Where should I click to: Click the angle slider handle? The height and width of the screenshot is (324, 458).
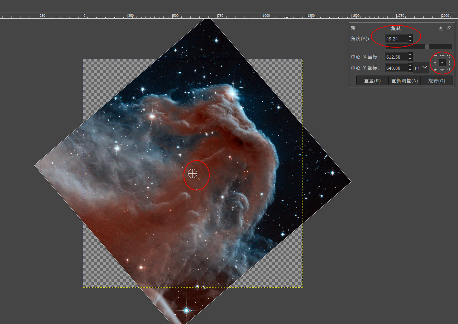(427, 47)
